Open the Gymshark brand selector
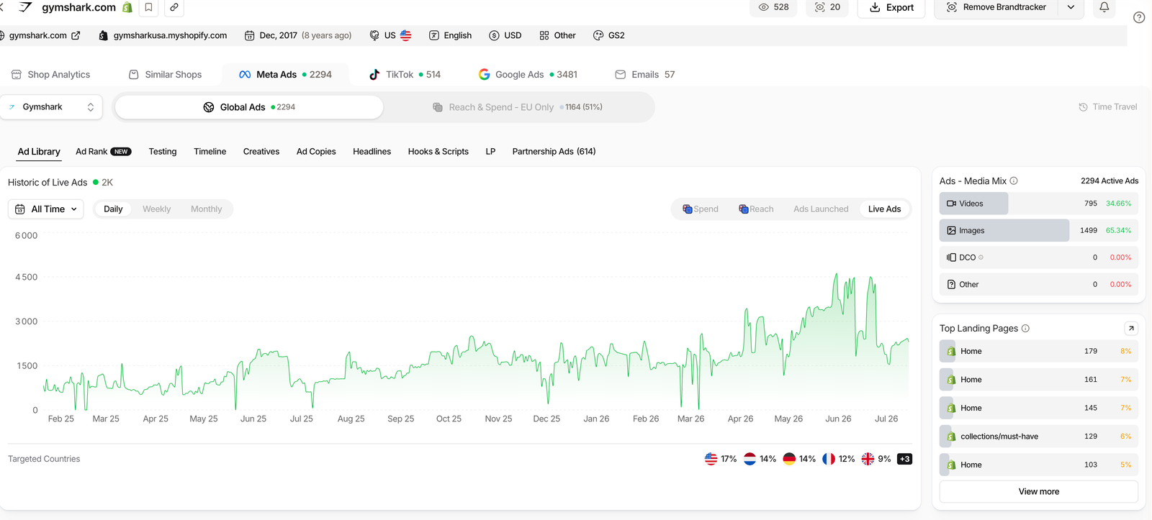The height and width of the screenshot is (520, 1152). (x=51, y=107)
